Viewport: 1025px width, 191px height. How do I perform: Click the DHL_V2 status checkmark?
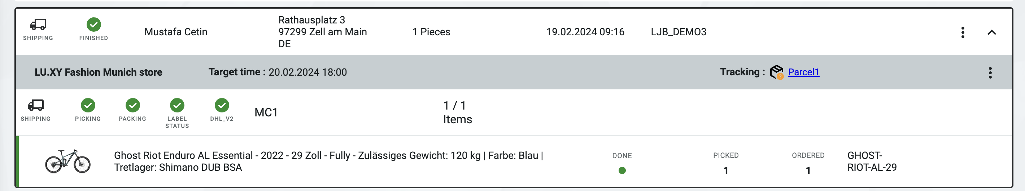[222, 105]
